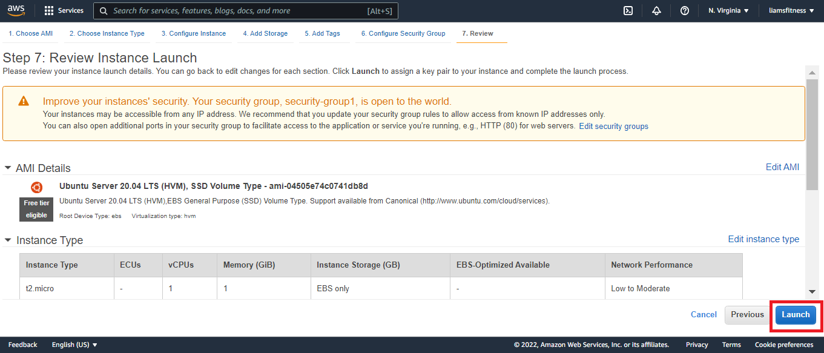Open the help question mark icon

(685, 11)
